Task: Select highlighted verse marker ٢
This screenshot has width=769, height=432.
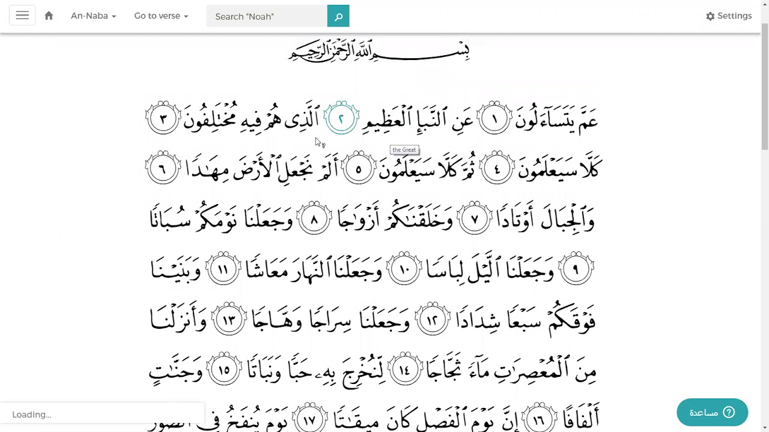Action: 341,118
